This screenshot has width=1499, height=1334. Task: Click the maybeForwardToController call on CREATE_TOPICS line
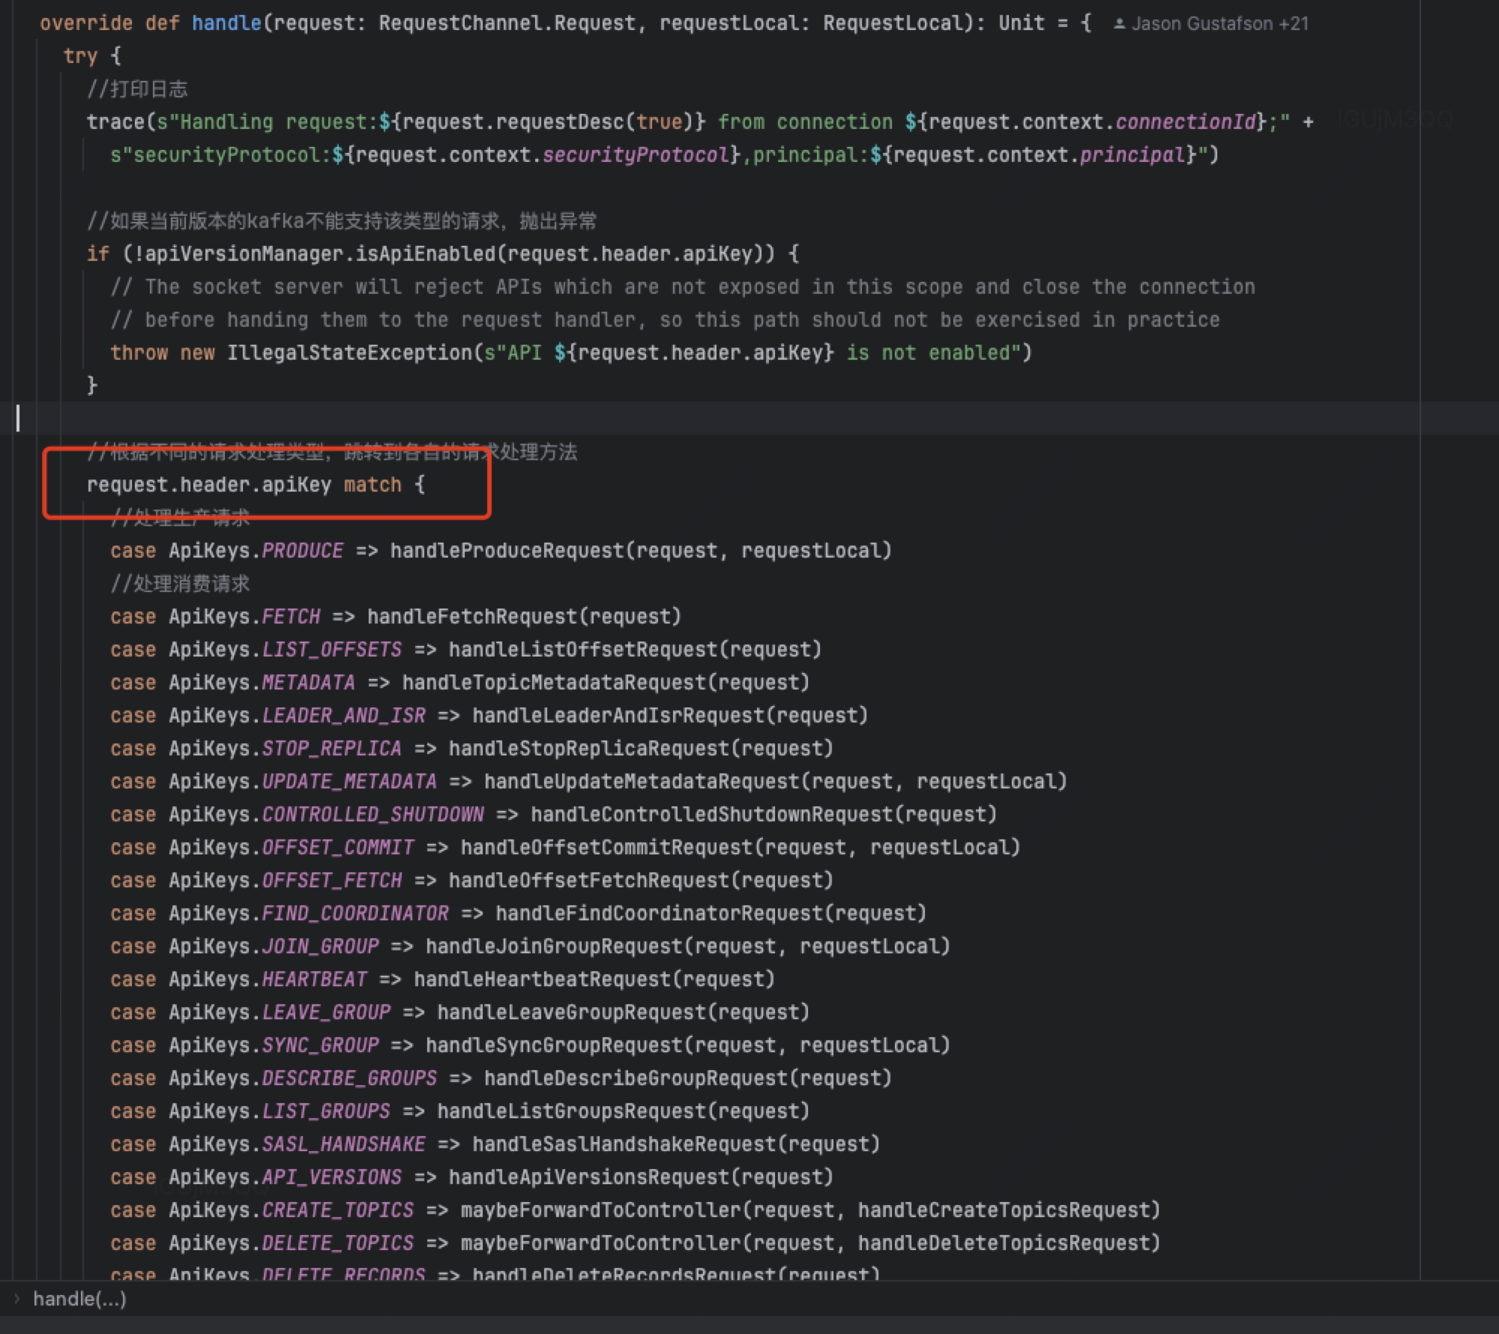pyautogui.click(x=600, y=1210)
